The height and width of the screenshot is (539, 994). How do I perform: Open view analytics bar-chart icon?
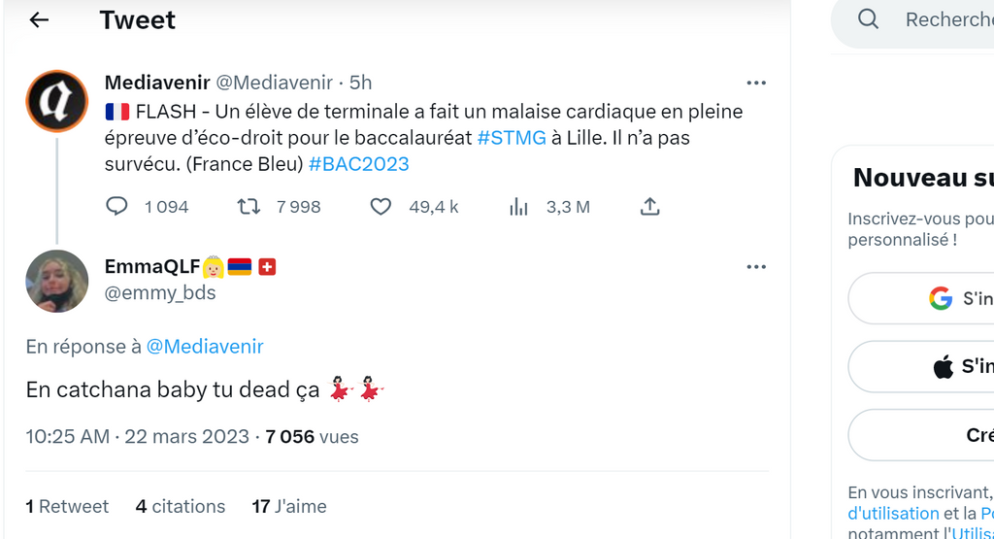point(518,206)
